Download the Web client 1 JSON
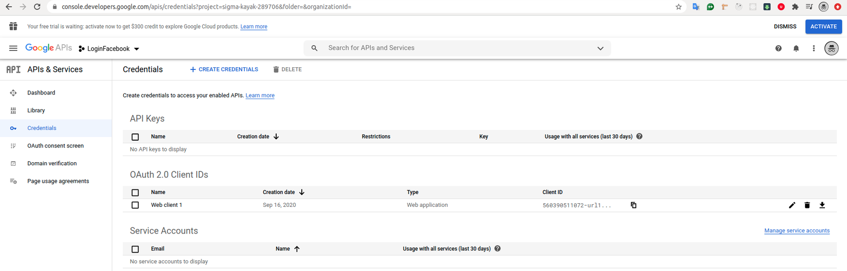847x271 pixels. (x=822, y=205)
